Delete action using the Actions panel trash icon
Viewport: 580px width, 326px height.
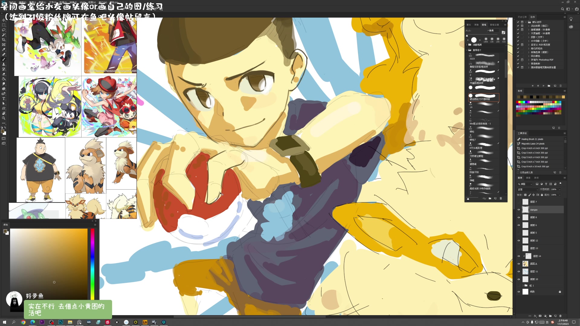click(x=561, y=86)
